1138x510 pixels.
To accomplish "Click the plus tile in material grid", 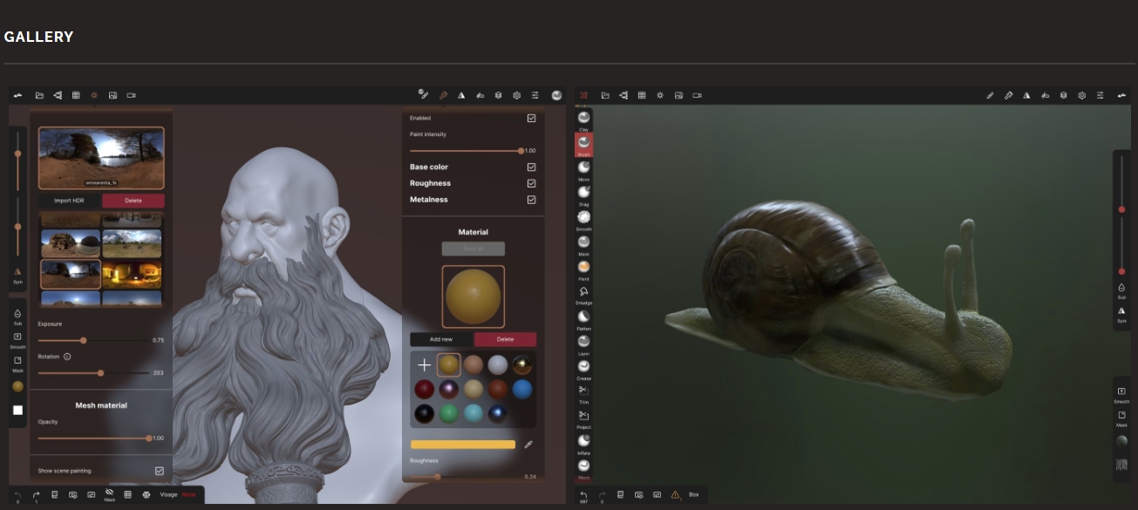I will tap(424, 365).
